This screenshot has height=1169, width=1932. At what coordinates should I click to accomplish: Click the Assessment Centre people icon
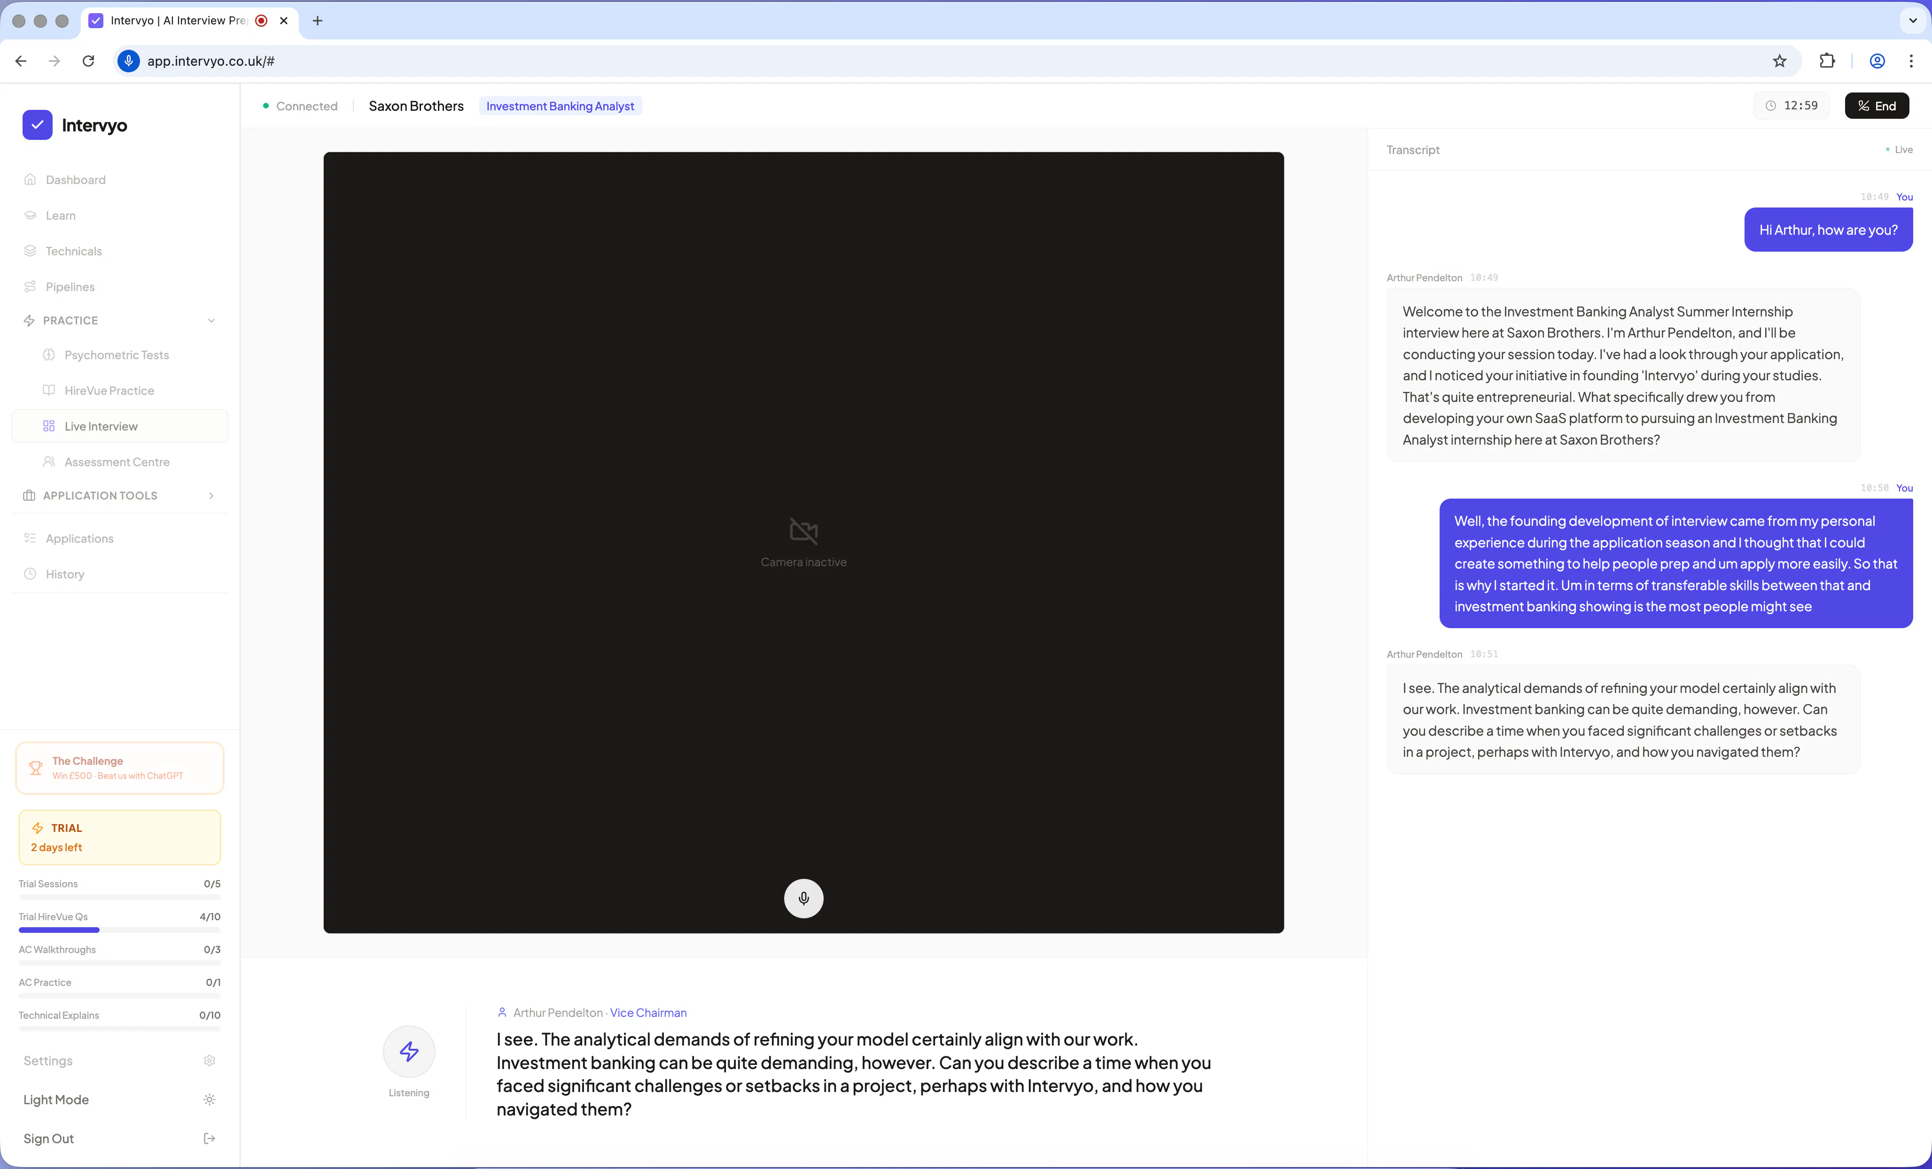click(48, 461)
